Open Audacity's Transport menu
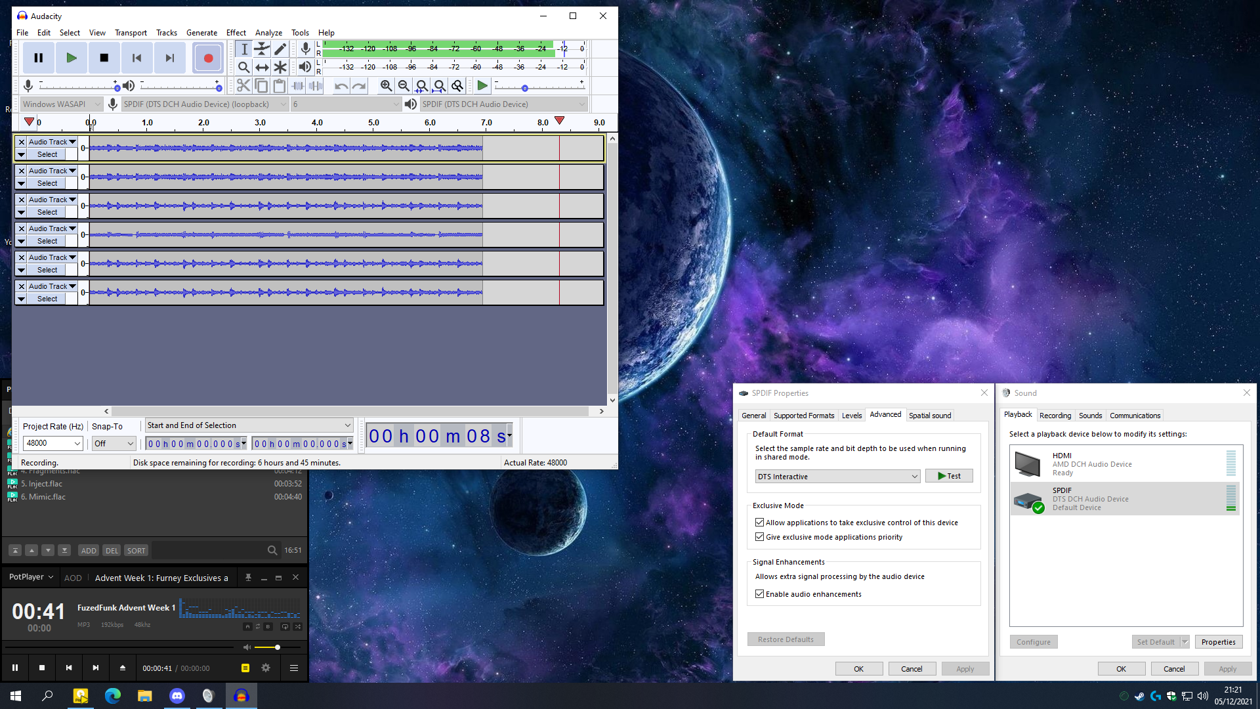The width and height of the screenshot is (1260, 709). pyautogui.click(x=131, y=33)
